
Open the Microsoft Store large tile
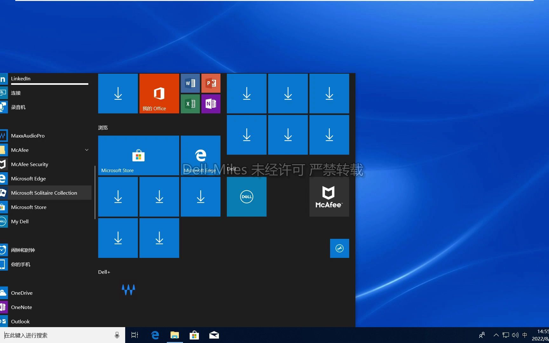[139, 155]
